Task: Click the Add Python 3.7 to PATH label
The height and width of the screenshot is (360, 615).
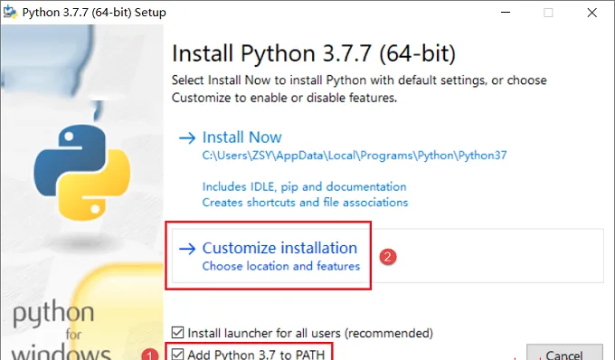Action: pyautogui.click(x=256, y=354)
